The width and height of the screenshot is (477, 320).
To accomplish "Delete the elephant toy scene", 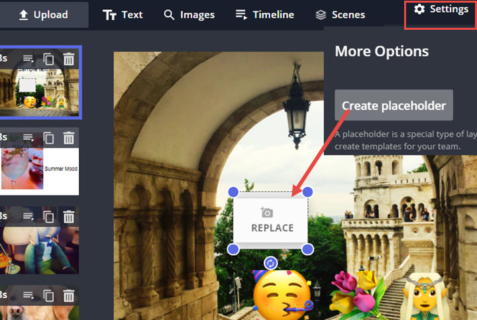I will click(69, 217).
